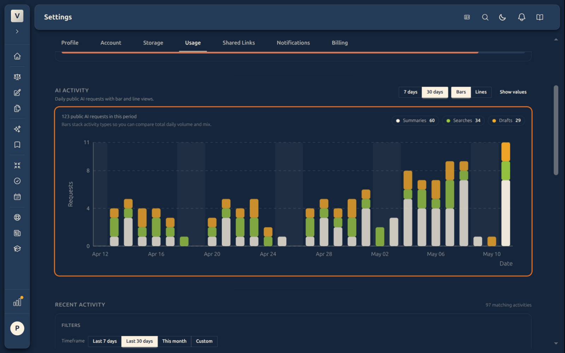Switch to the Account tab
The width and height of the screenshot is (565, 353).
[111, 43]
